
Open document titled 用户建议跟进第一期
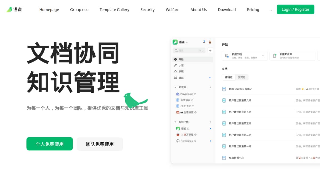[x=240, y=146]
